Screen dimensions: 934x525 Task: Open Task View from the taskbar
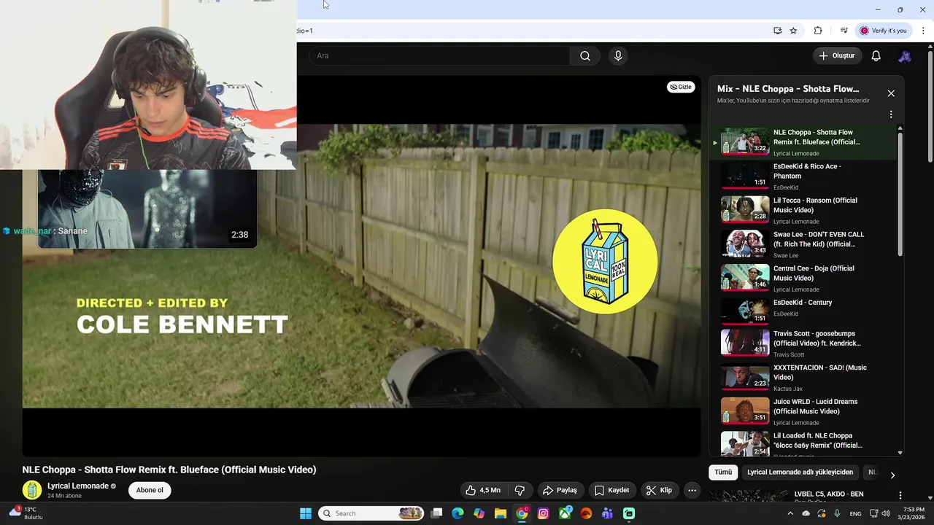(x=436, y=513)
